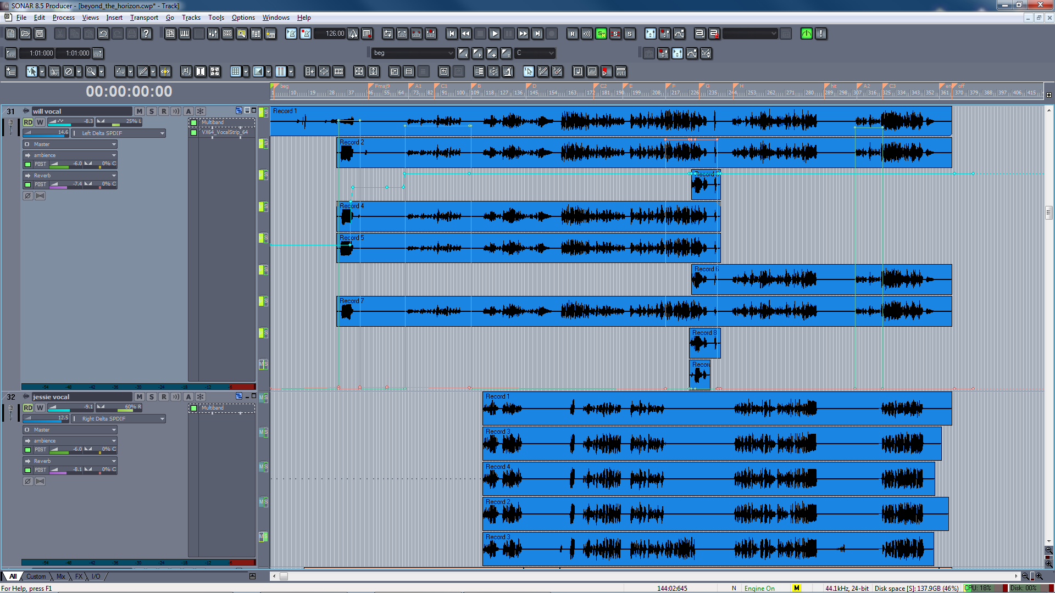Freeze the will vocal track

click(x=201, y=111)
